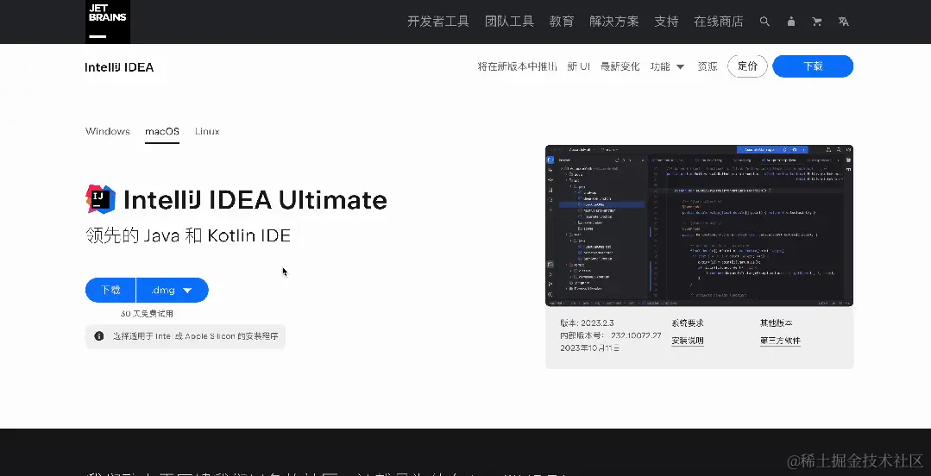931x476 pixels.
Task: Open the 其他版本 link
Action: (776, 323)
